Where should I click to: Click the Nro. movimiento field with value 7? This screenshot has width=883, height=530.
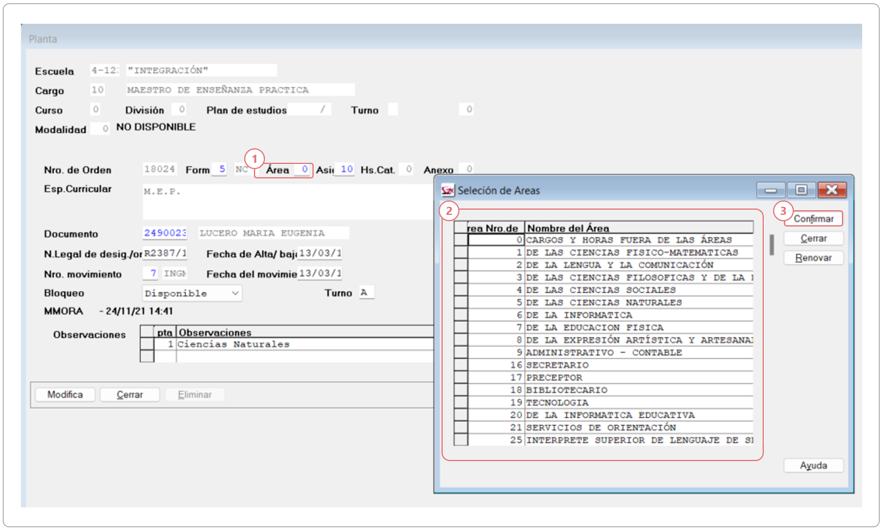click(x=151, y=273)
